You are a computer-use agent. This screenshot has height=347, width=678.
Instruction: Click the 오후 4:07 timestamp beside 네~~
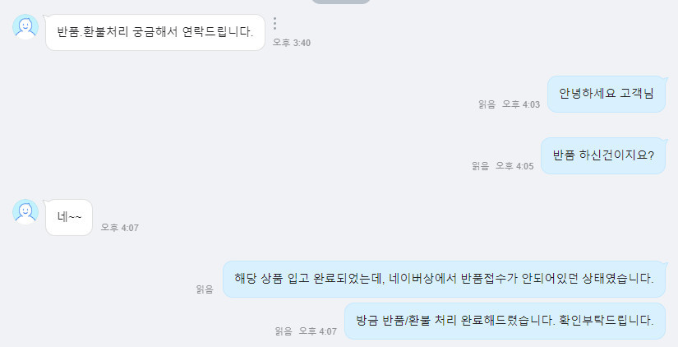point(120,228)
